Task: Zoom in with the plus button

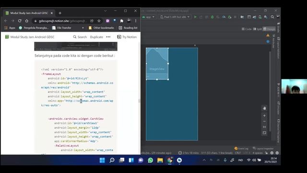Action: (264, 116)
